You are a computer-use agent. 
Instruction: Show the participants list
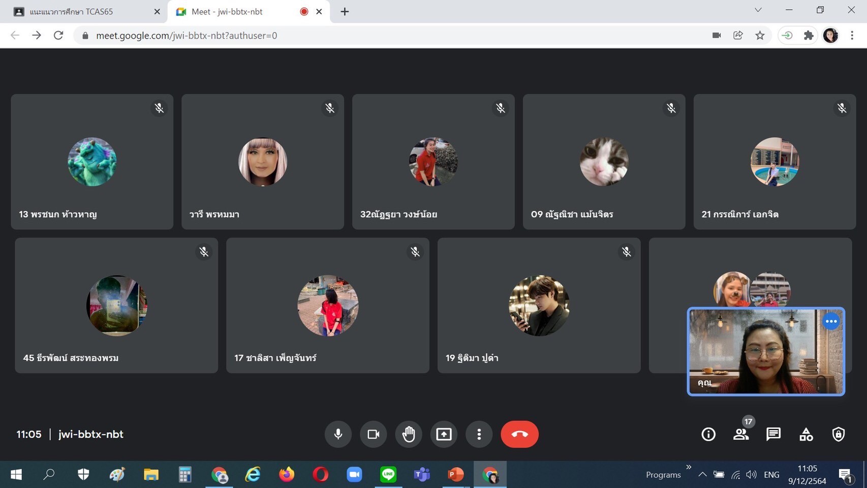[741, 434]
